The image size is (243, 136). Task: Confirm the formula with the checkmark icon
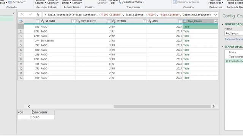(x=30, y=15)
